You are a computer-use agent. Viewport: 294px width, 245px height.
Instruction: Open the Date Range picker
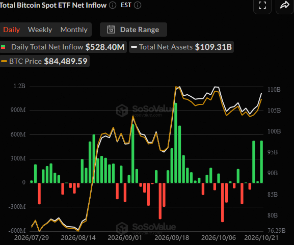tap(133, 30)
